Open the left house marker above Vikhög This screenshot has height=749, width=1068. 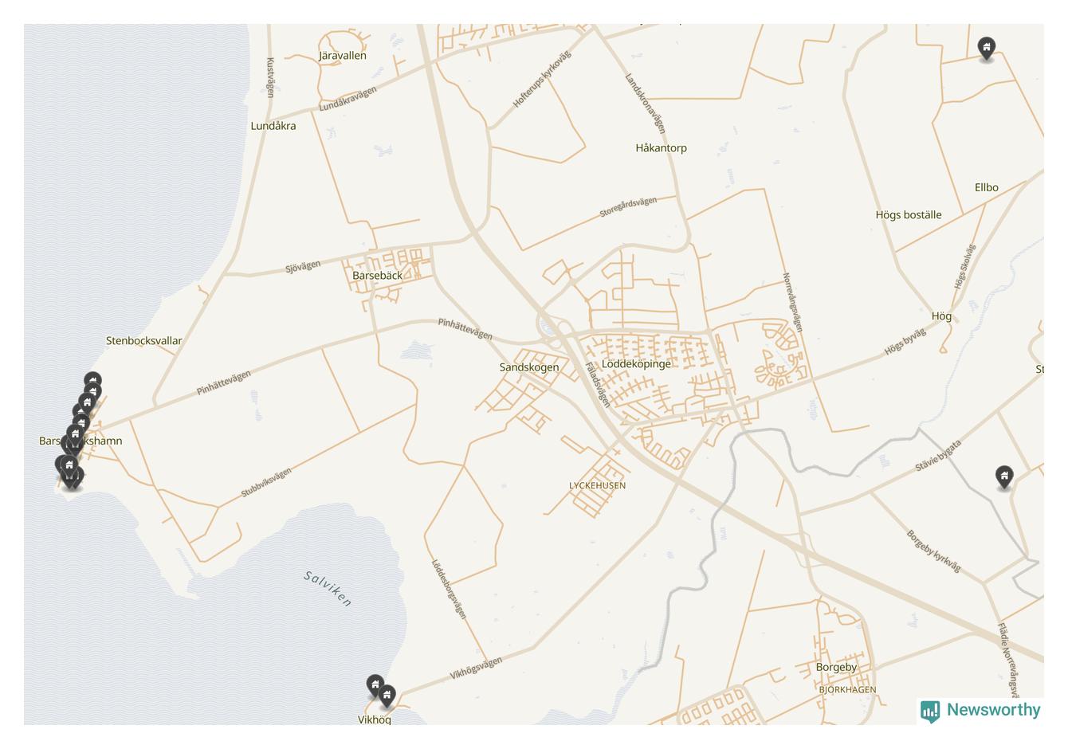(375, 685)
